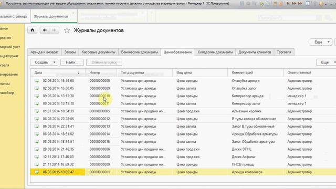Open the upper Еще dropdown near page title
Viewport: 336px width, 189px height.
coord(321,42)
